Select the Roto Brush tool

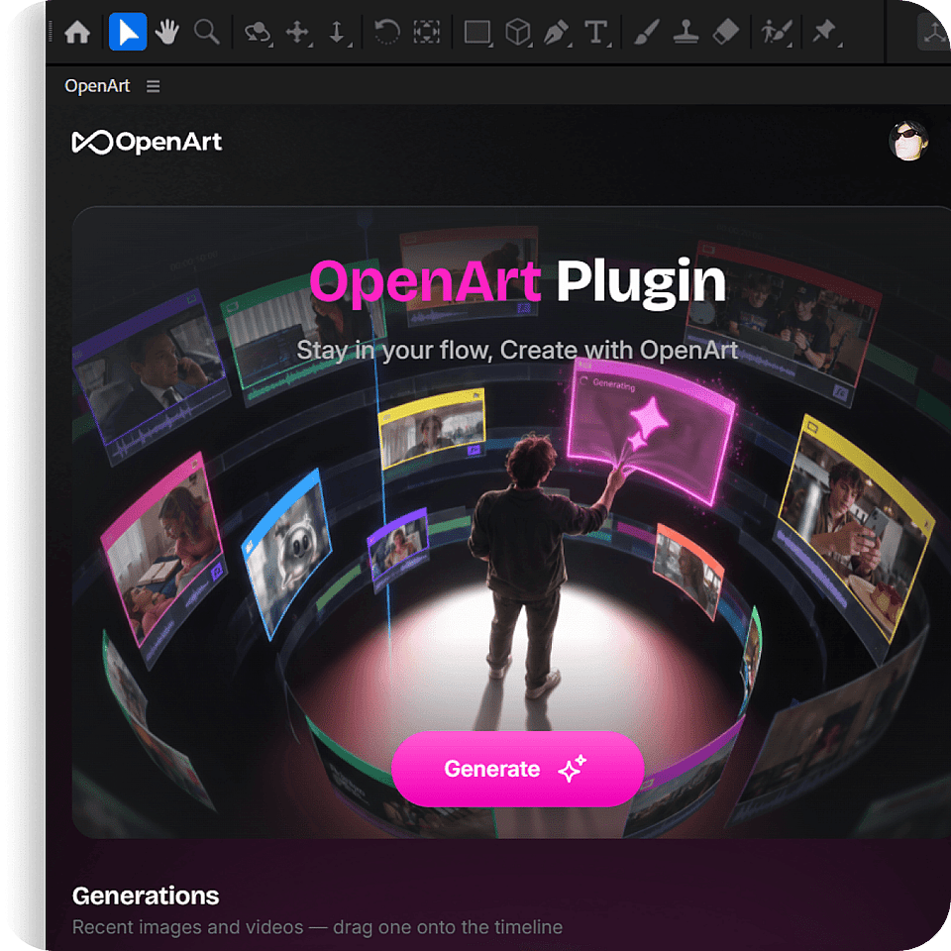(x=777, y=32)
